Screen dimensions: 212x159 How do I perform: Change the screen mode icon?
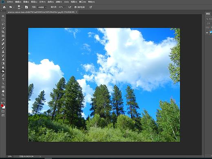[3, 115]
